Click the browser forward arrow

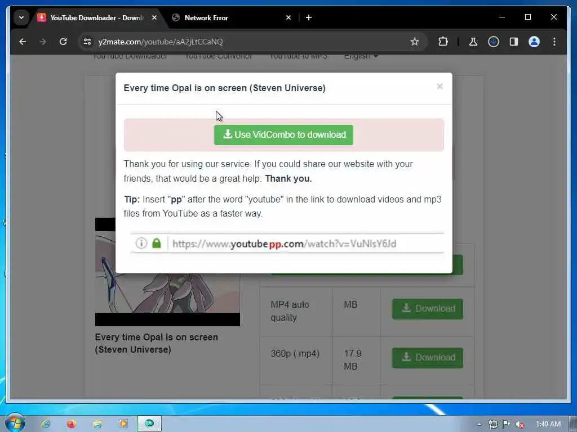[43, 42]
